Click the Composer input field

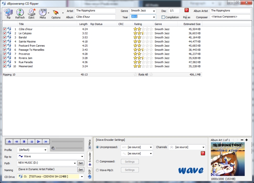coord(230,17)
